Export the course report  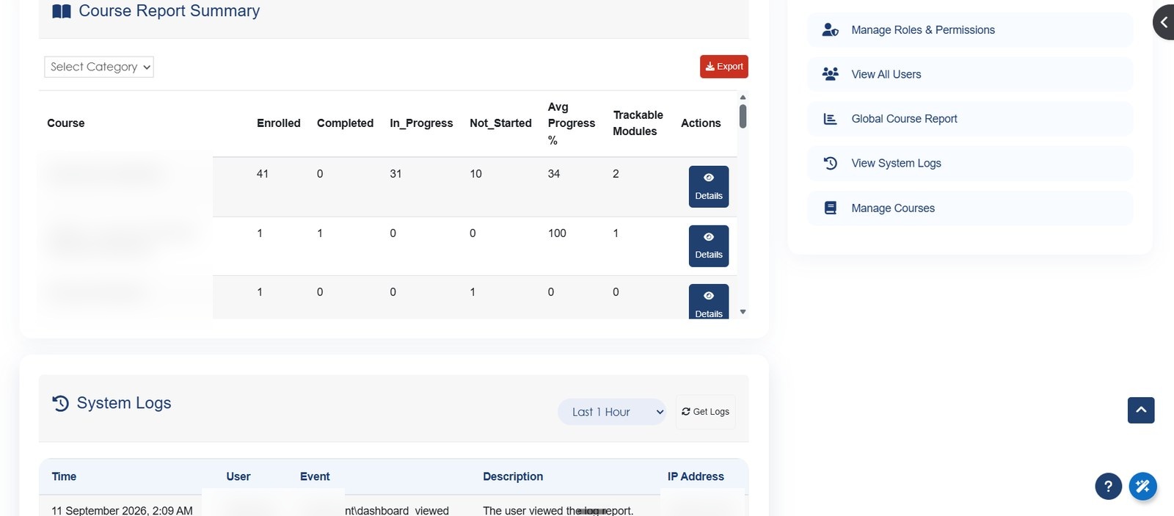coord(724,67)
